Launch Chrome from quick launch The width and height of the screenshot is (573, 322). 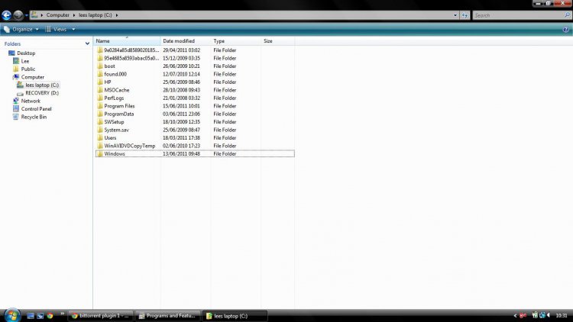click(50, 316)
